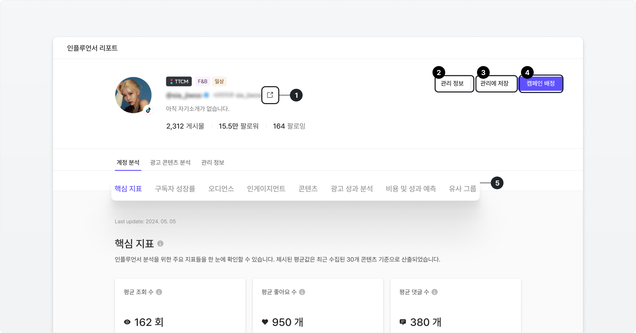Jump to 오디언스 section

tap(221, 189)
